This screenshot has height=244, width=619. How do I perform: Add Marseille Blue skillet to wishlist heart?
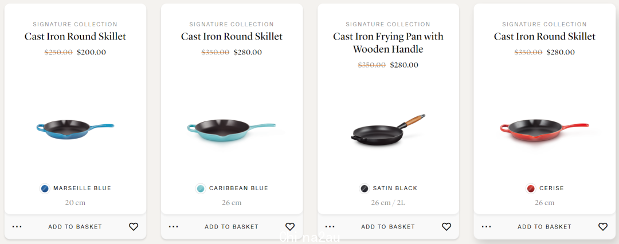coord(134,227)
